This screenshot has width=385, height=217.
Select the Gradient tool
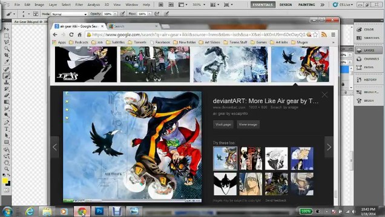(x=7, y=102)
